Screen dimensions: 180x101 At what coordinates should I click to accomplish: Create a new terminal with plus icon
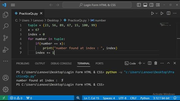tap(140, 63)
